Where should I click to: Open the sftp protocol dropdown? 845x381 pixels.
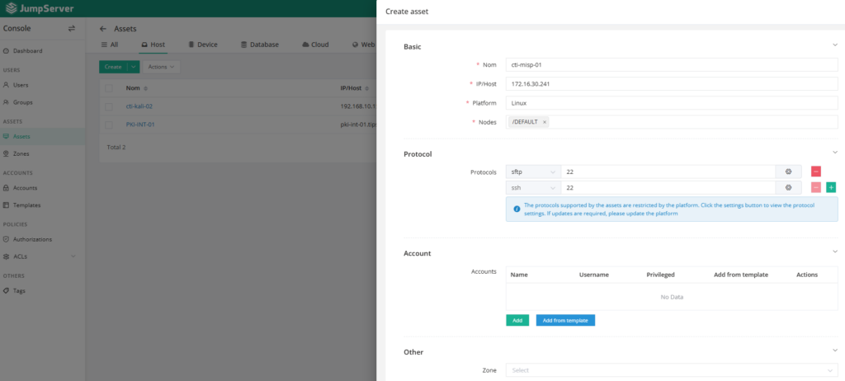(532, 172)
